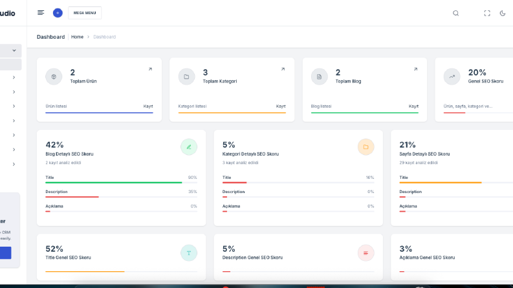The height and width of the screenshot is (288, 513).
Task: Enter fullscreen mode via header icon
Action: (487, 13)
